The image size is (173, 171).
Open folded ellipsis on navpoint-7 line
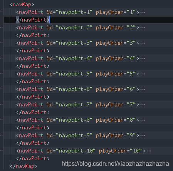pyautogui.click(x=143, y=105)
